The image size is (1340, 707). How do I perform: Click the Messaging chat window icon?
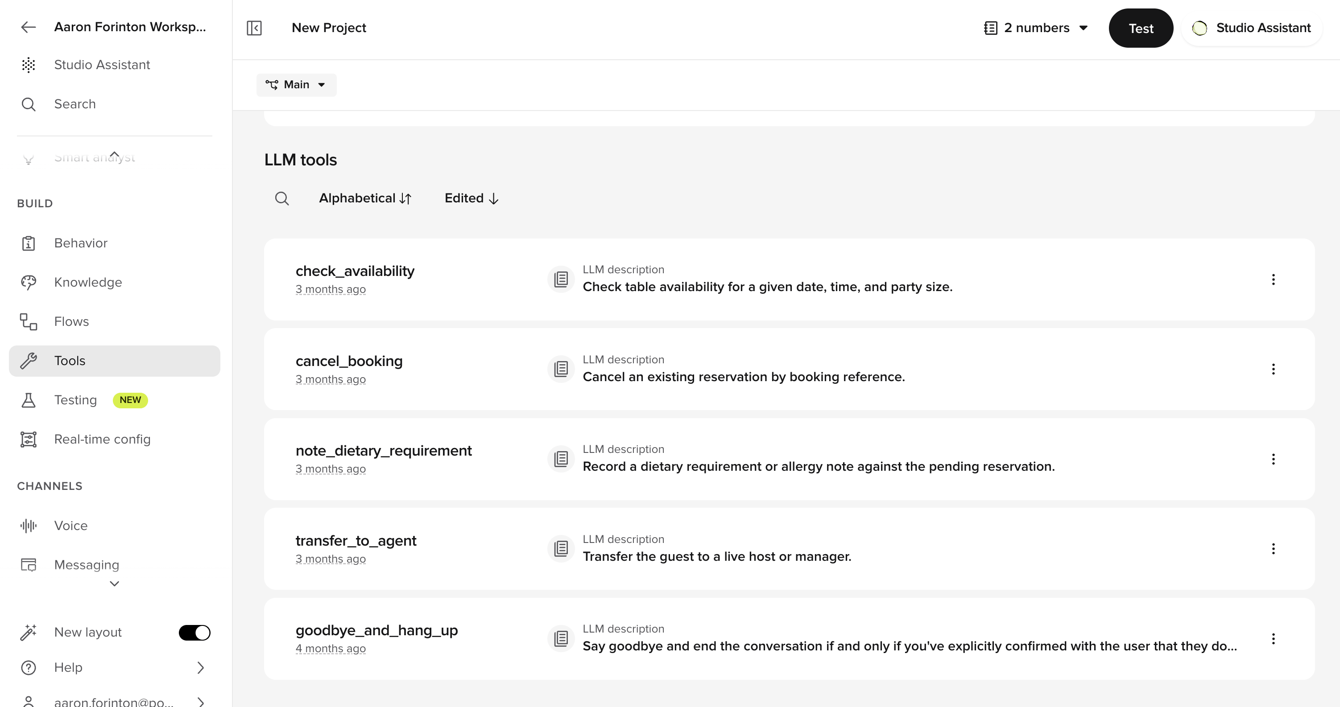pyautogui.click(x=29, y=565)
